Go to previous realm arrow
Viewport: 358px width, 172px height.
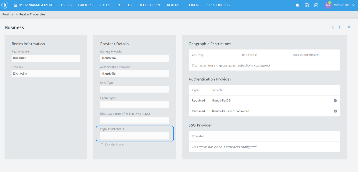[333, 27]
